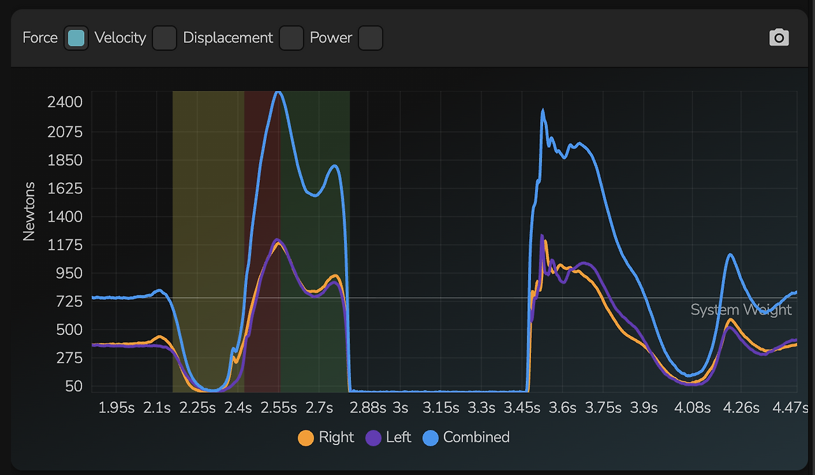Click the Displacement label text
The width and height of the screenshot is (815, 475).
[228, 38]
